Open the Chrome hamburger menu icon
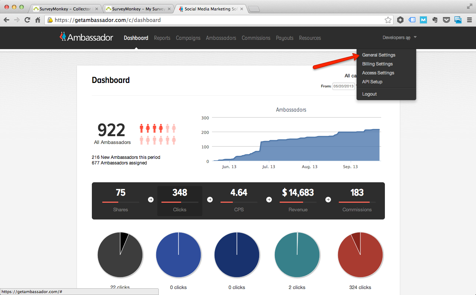476x295 pixels. coord(469,20)
